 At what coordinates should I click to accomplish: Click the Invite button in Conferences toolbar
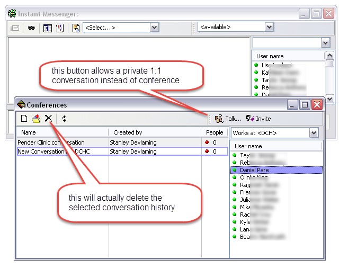[x=258, y=119]
